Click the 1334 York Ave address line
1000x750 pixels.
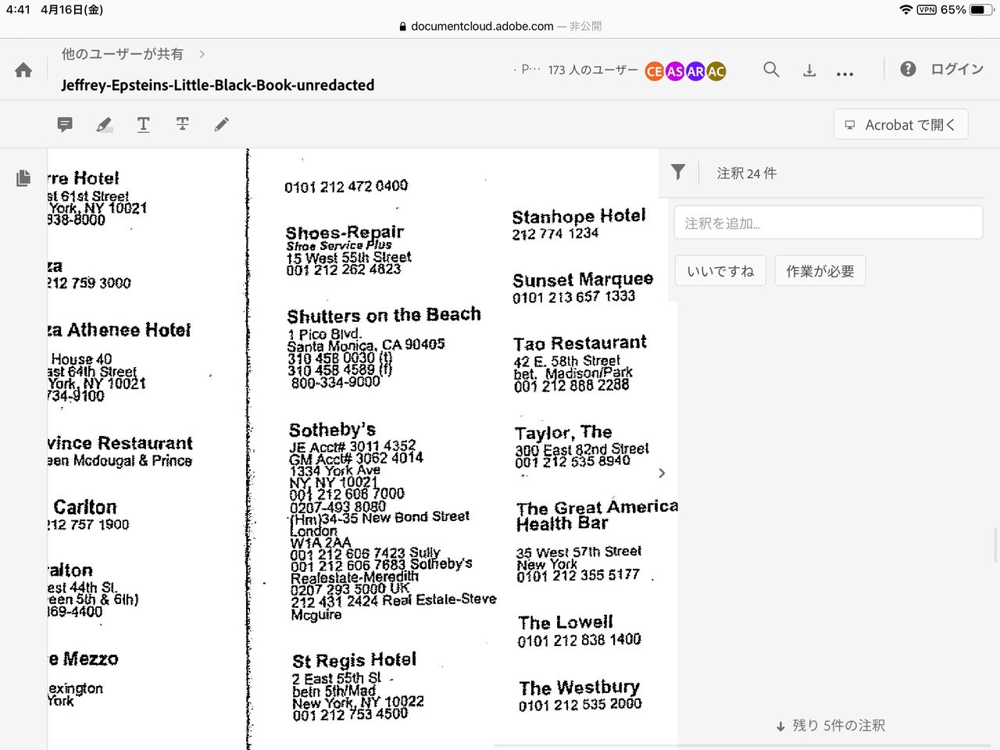point(334,470)
